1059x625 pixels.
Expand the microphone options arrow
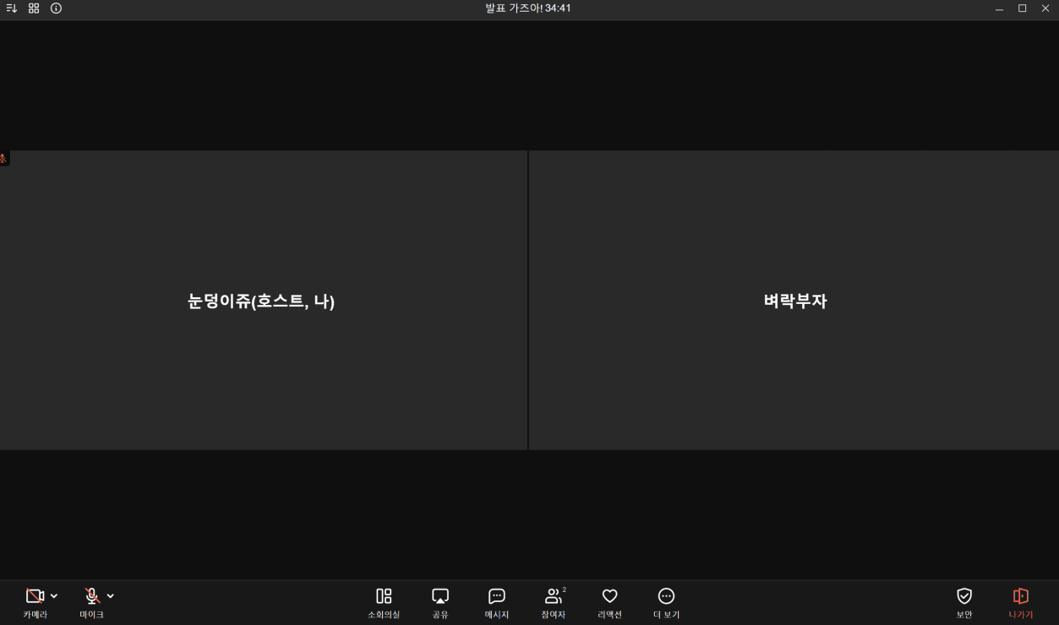(111, 596)
